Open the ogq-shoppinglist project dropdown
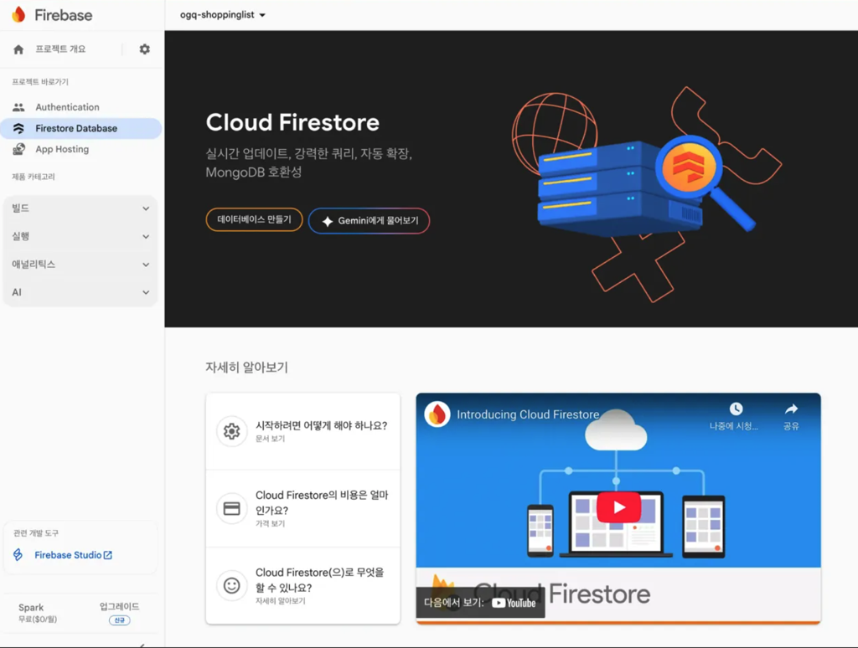Viewport: 858px width, 648px height. pyautogui.click(x=220, y=14)
